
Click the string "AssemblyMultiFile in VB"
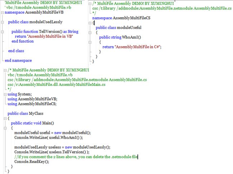[x=51, y=37]
